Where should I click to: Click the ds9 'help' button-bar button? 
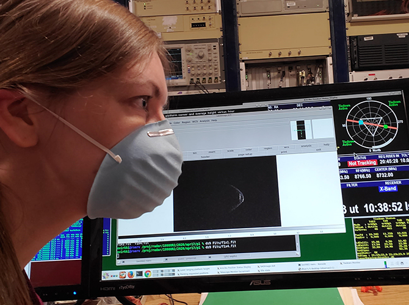[327, 145]
